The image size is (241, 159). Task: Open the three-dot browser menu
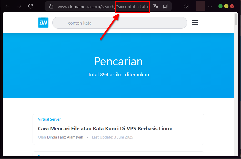(210, 6)
